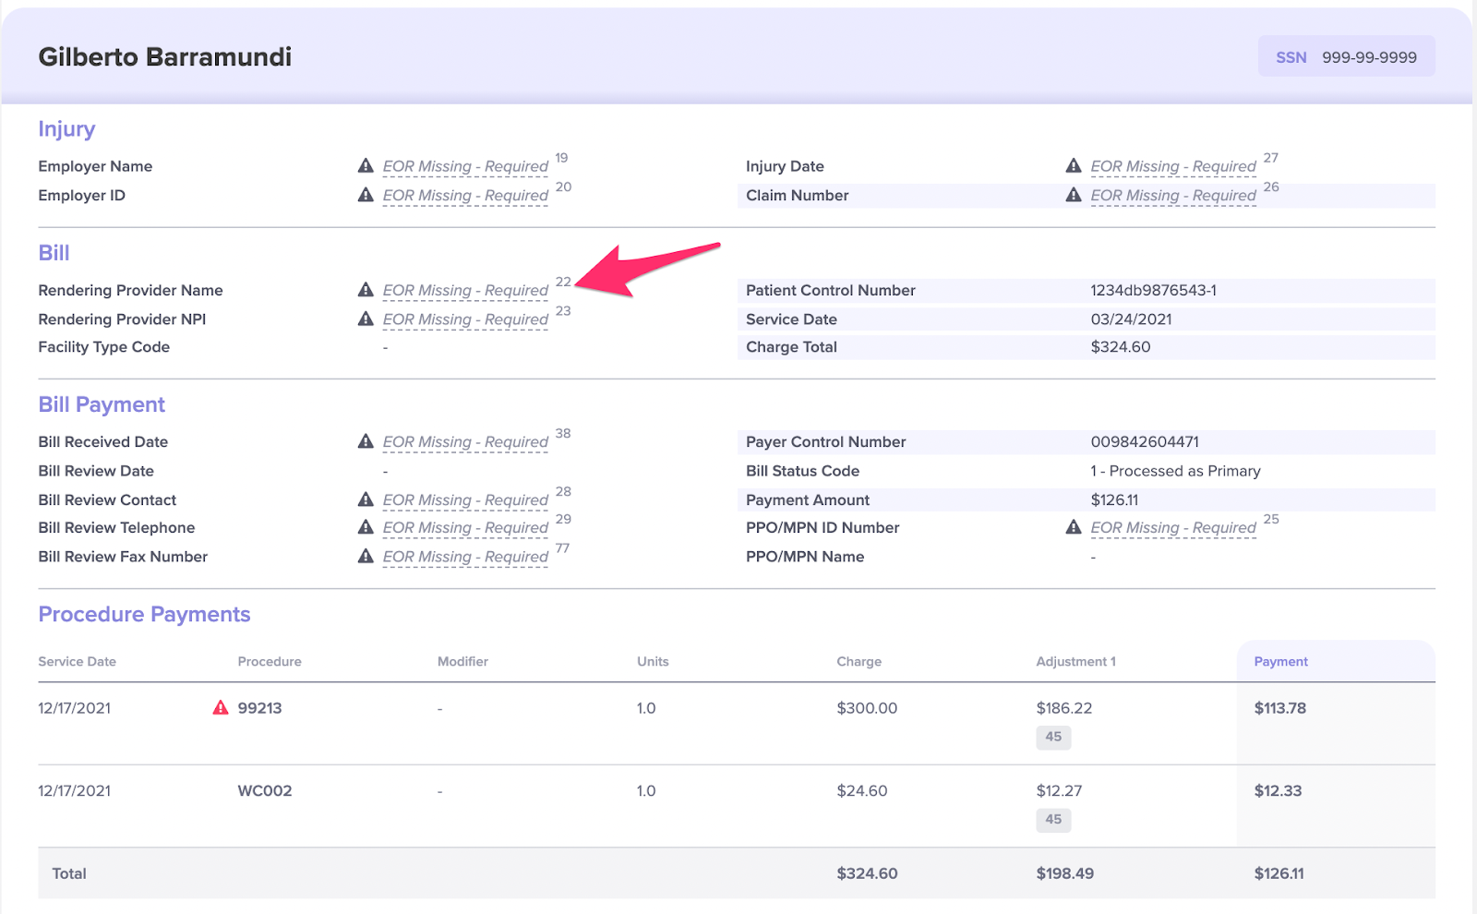Click warning icon beside Employer Name
Image resolution: width=1477 pixels, height=914 pixels.
tap(366, 166)
